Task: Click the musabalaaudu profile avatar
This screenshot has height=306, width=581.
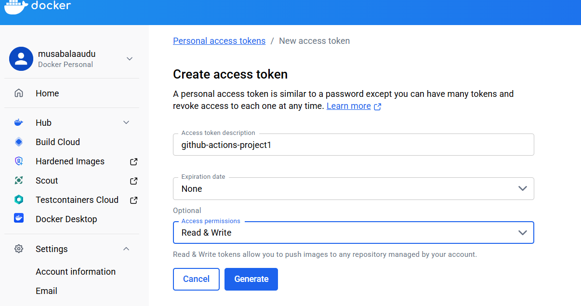Action: [x=21, y=59]
